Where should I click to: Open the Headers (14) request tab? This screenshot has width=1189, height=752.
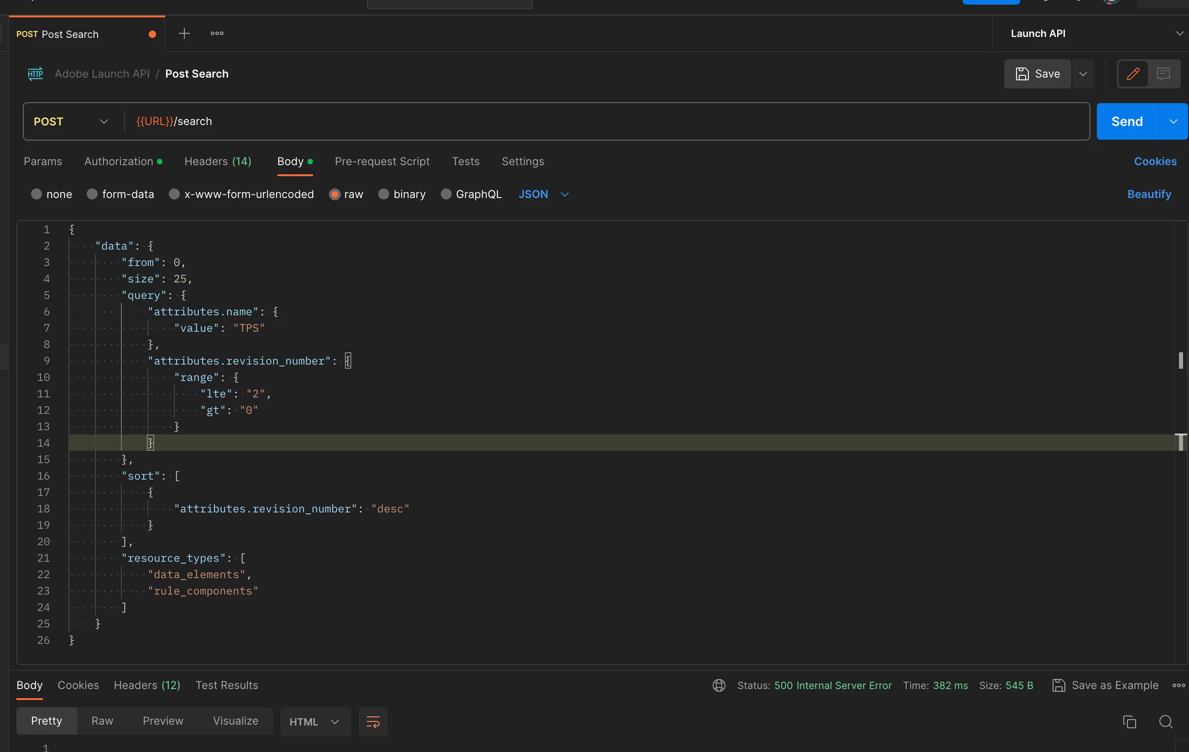pos(217,162)
